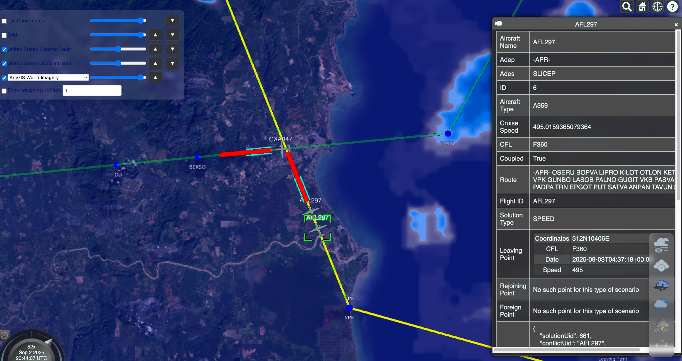Raise GOES Infrared layer with up arrow
The height and width of the screenshot is (361, 682).
(155, 63)
